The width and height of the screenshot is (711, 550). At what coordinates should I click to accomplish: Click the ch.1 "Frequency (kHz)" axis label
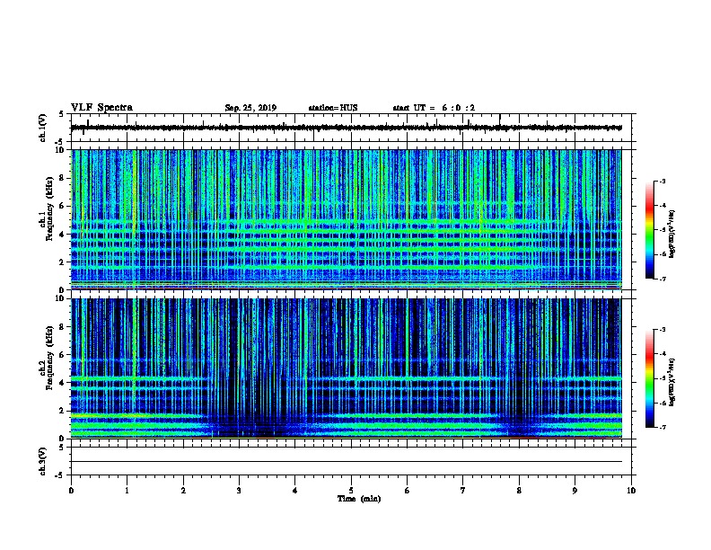[x=50, y=208]
